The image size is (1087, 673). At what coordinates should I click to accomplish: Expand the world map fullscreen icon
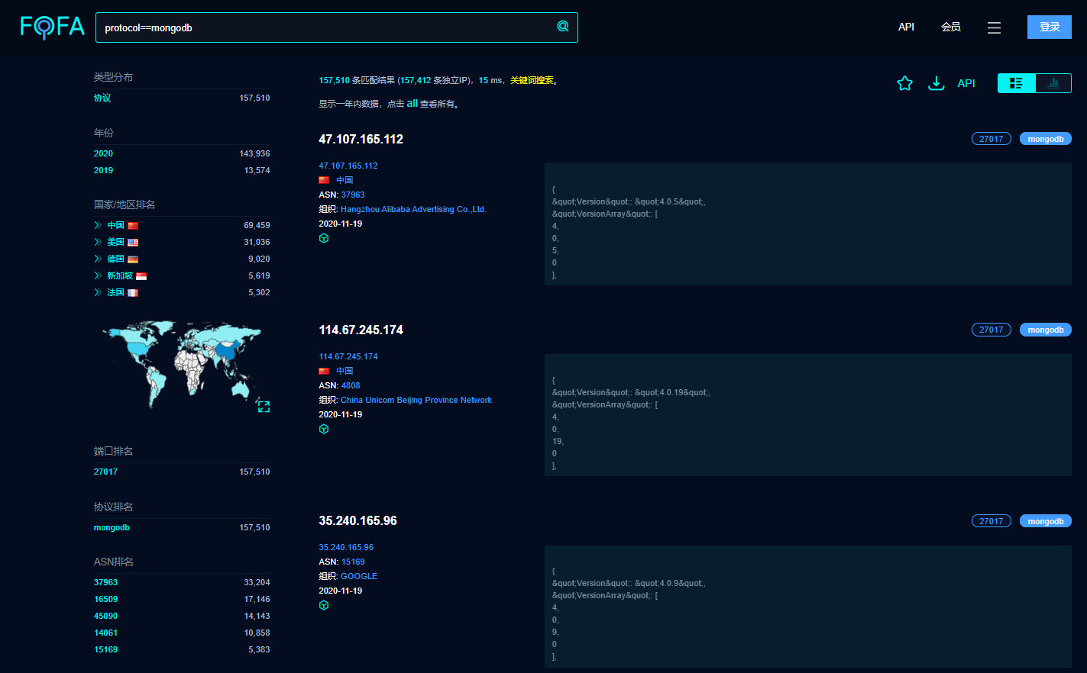(264, 406)
